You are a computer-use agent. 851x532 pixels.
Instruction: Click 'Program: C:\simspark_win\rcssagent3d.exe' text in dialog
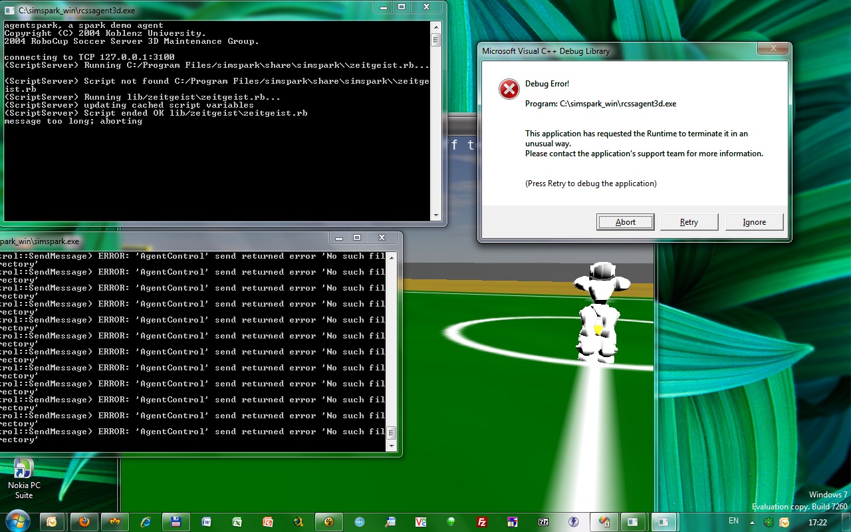[600, 104]
